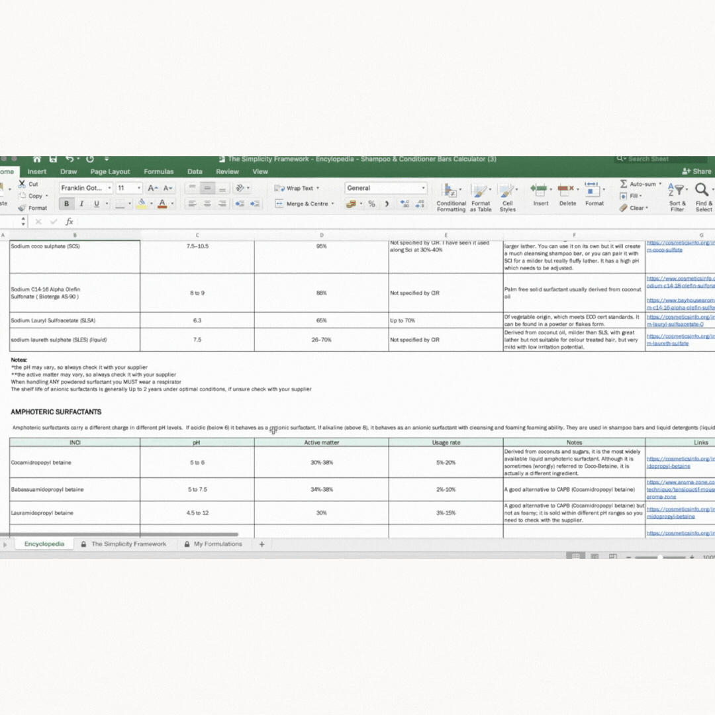The height and width of the screenshot is (715, 715).
Task: Apply the comma number style
Action: (x=387, y=204)
